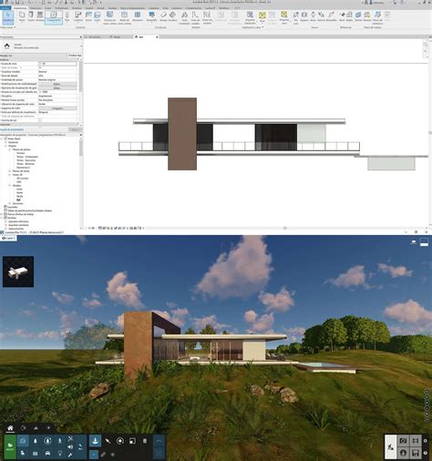Click Lumion delete trash icon
The image size is (432, 461).
145,441
